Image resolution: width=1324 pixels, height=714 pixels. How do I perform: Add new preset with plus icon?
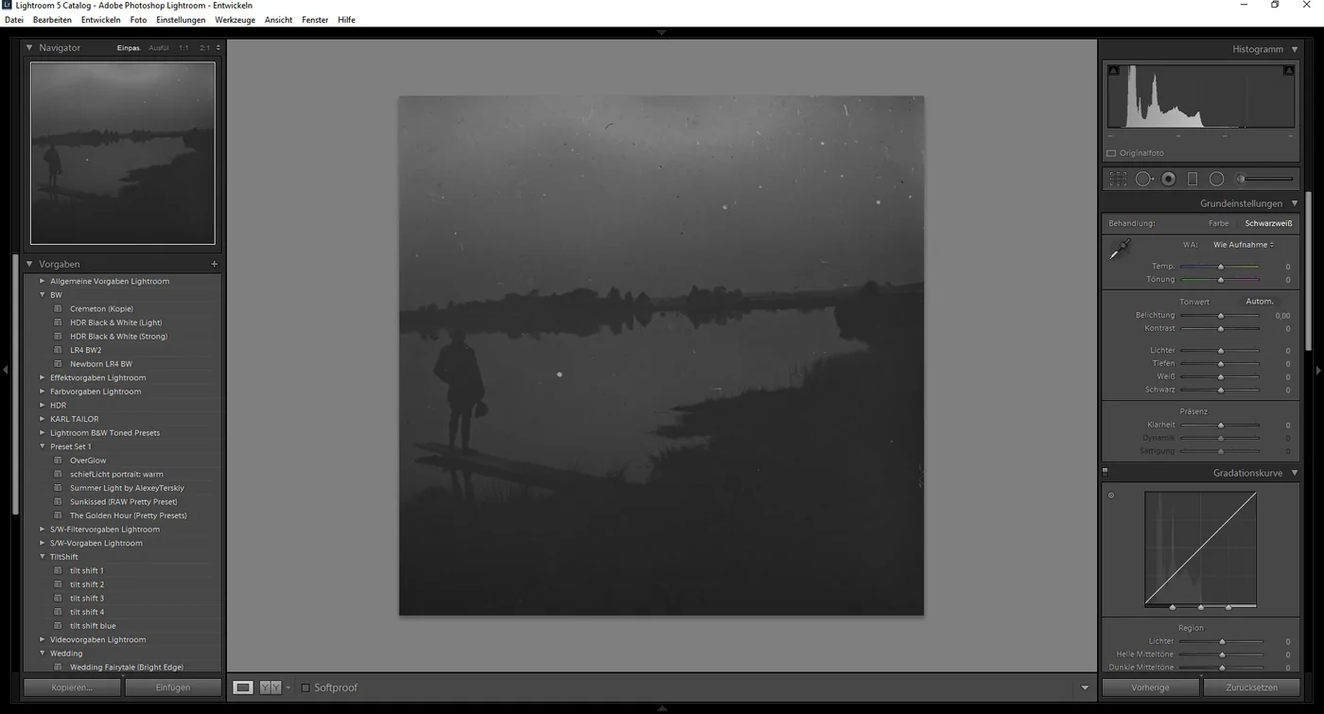coord(214,265)
